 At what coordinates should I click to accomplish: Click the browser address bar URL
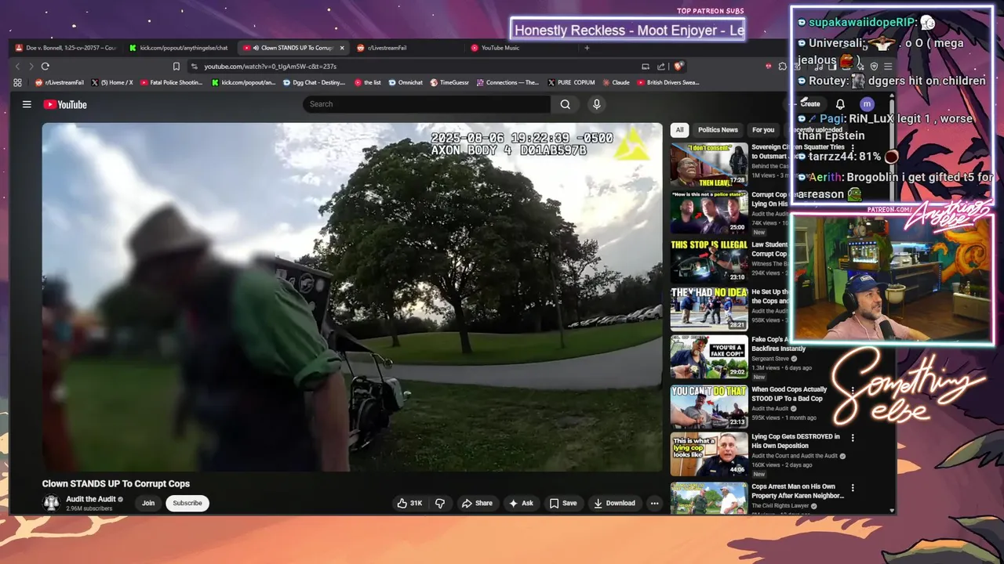click(271, 67)
